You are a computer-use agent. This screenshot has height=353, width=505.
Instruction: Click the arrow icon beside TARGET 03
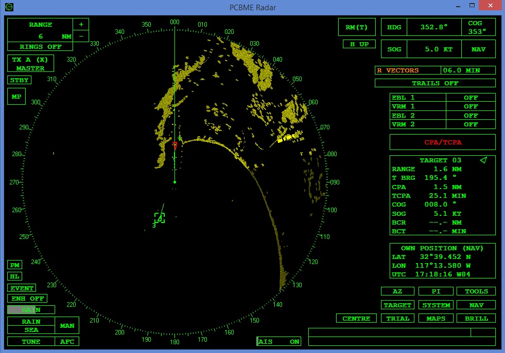tap(483, 160)
